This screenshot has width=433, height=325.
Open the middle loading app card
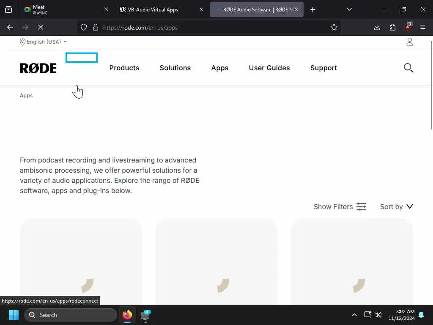pyautogui.click(x=216, y=262)
